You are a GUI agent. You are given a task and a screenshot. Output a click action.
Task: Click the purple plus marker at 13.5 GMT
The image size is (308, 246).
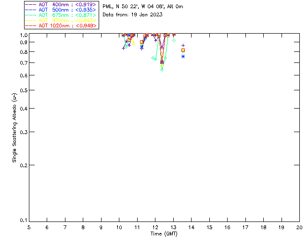pyautogui.click(x=183, y=45)
